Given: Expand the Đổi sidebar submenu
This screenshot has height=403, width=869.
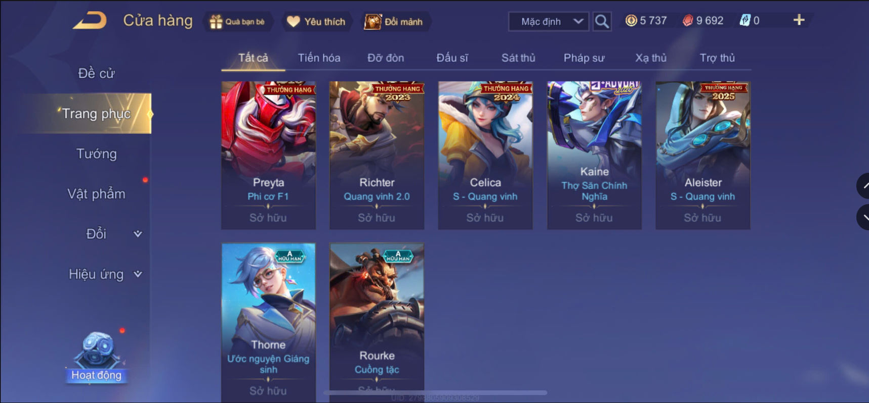Looking at the screenshot, I should point(138,234).
